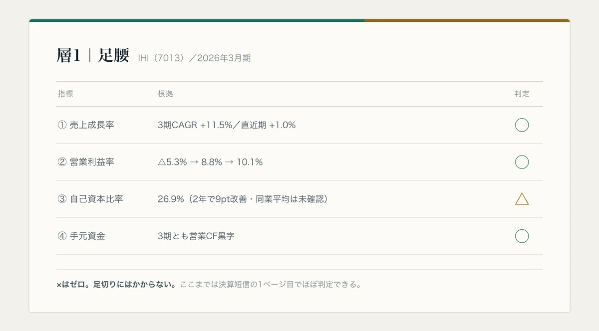Click the ① 売上成長率 row label

(86, 125)
